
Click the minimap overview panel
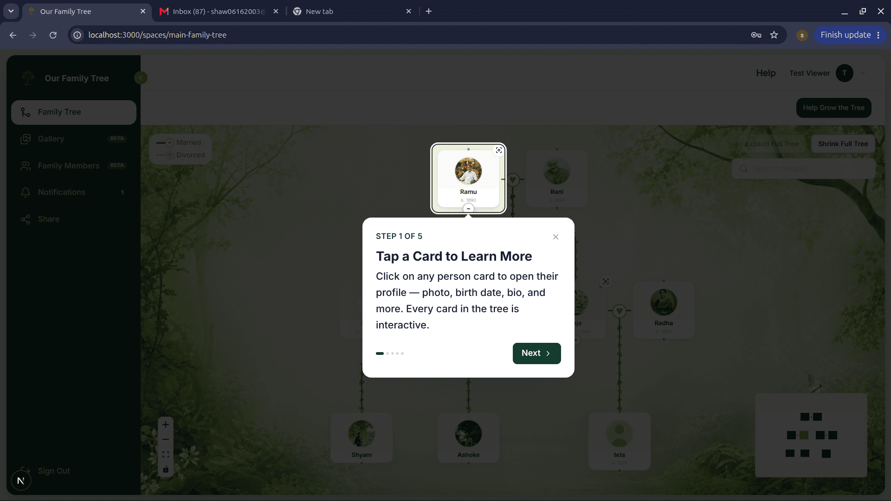pyautogui.click(x=811, y=435)
